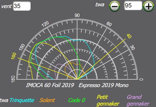Click the 120 degree label on the polar
Viewport: 156px width, 107px height.
(45, 24)
